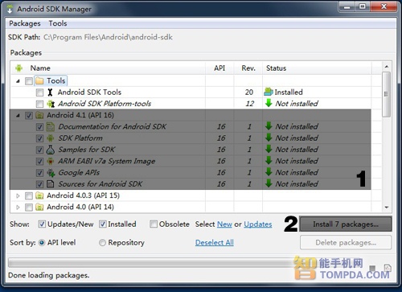Screen dimensions: 402x292
Task: Click green arrow in Sources for Android SDK row
Action: (x=269, y=183)
